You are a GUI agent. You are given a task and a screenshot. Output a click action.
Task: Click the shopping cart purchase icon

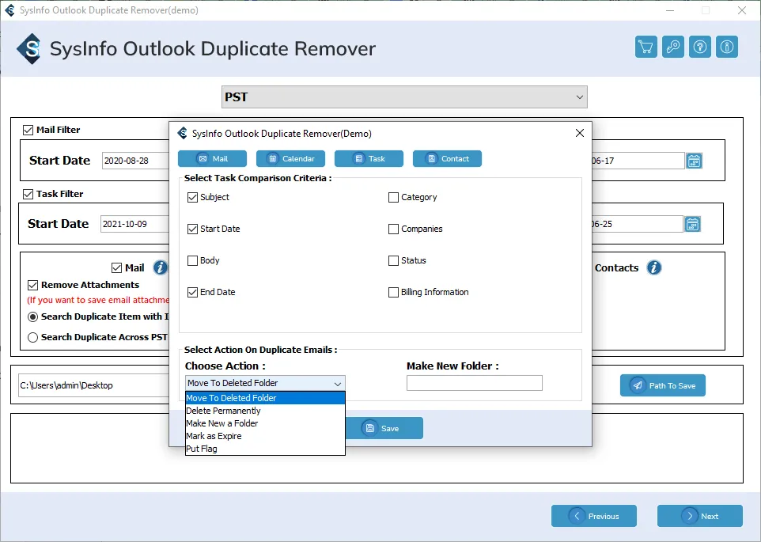point(646,47)
